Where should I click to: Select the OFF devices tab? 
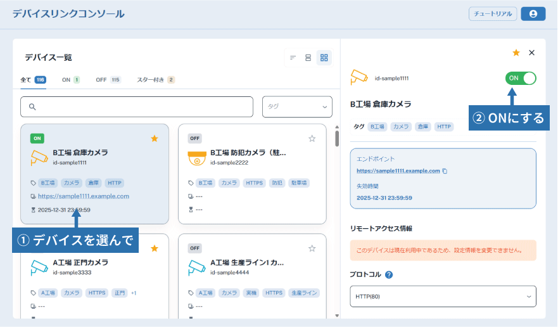click(108, 80)
